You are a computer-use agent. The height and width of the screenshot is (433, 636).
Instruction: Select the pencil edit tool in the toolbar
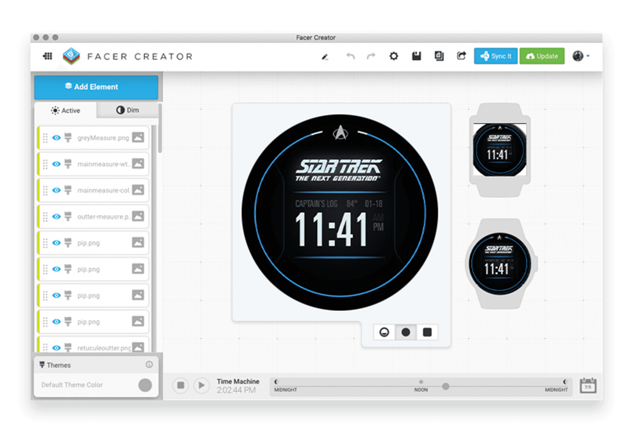pos(325,56)
